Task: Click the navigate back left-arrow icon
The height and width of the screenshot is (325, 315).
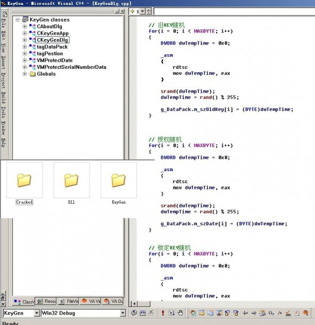Action: pyautogui.click(x=245, y=313)
